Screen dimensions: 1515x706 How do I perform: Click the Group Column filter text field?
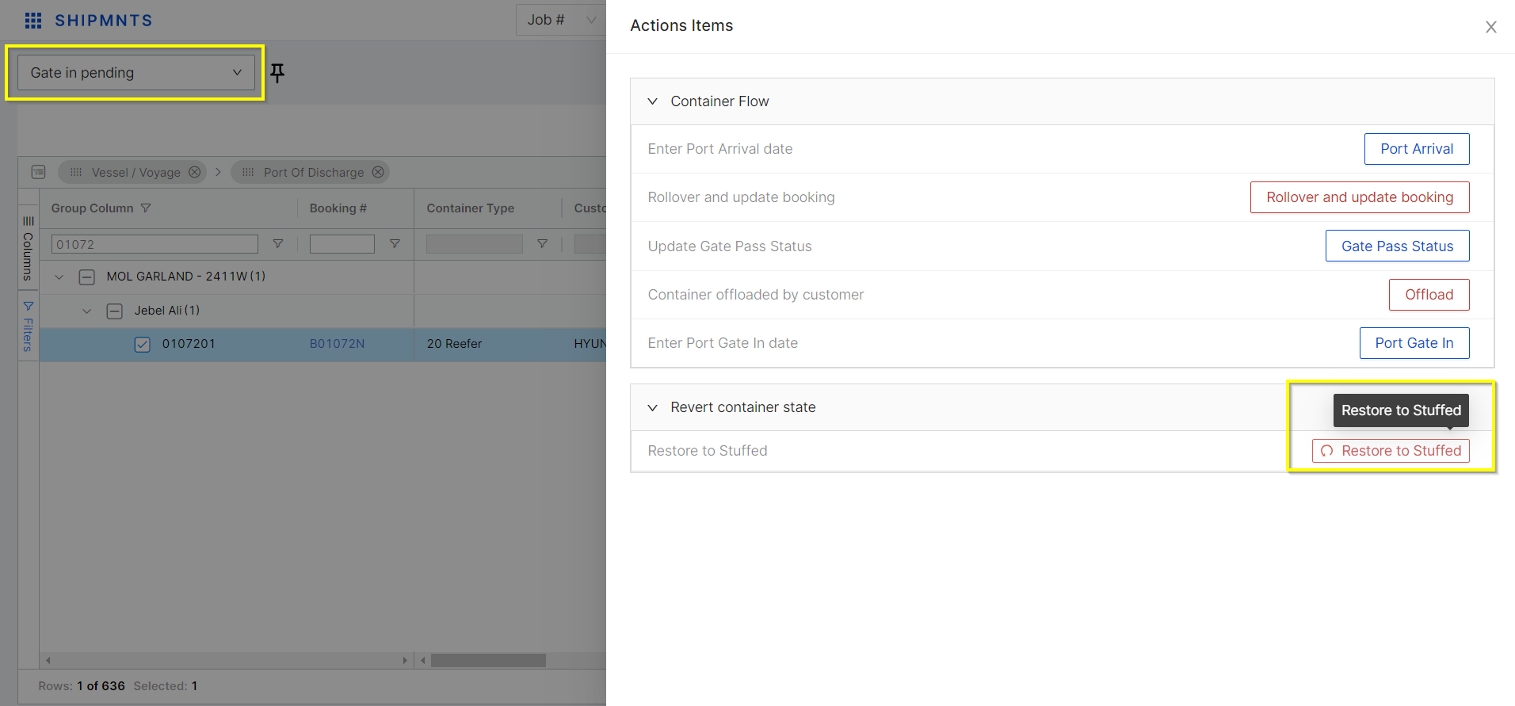(155, 244)
